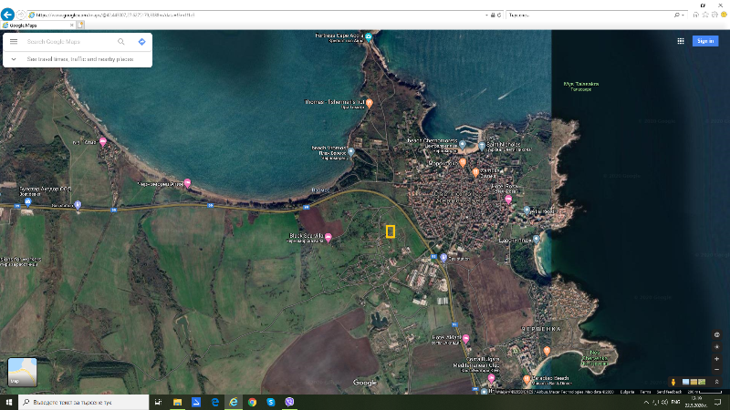Click the Zoom in plus button
730x410 pixels.
pos(717,359)
